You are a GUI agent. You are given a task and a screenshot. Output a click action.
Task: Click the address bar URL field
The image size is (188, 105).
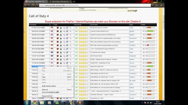(95, 5)
